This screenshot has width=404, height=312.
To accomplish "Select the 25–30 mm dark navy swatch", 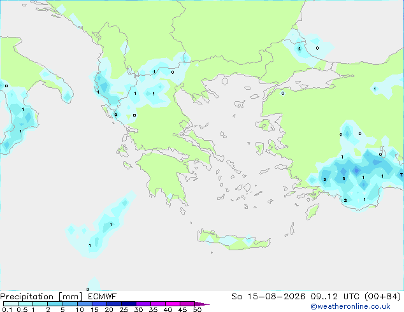I will (x=128, y=304).
